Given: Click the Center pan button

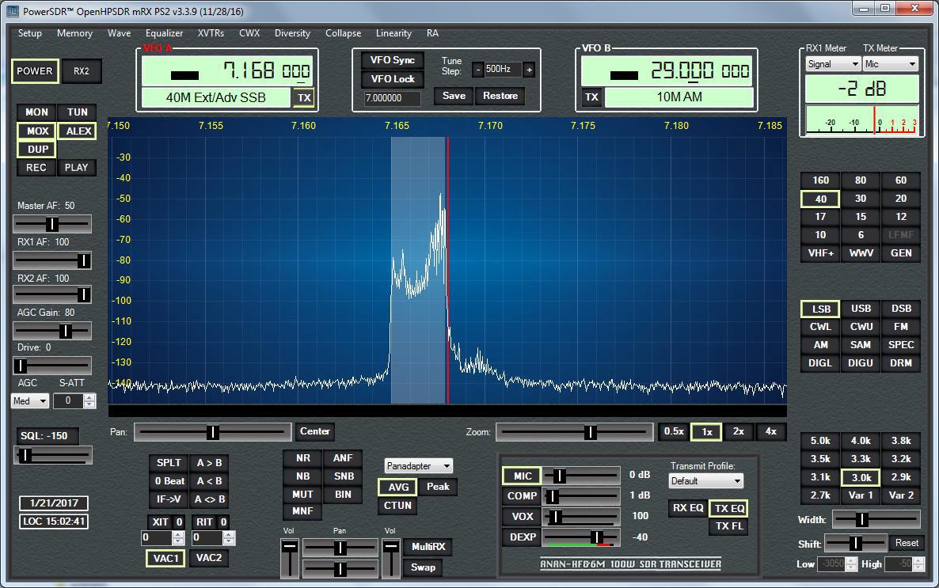Looking at the screenshot, I should click(x=314, y=431).
